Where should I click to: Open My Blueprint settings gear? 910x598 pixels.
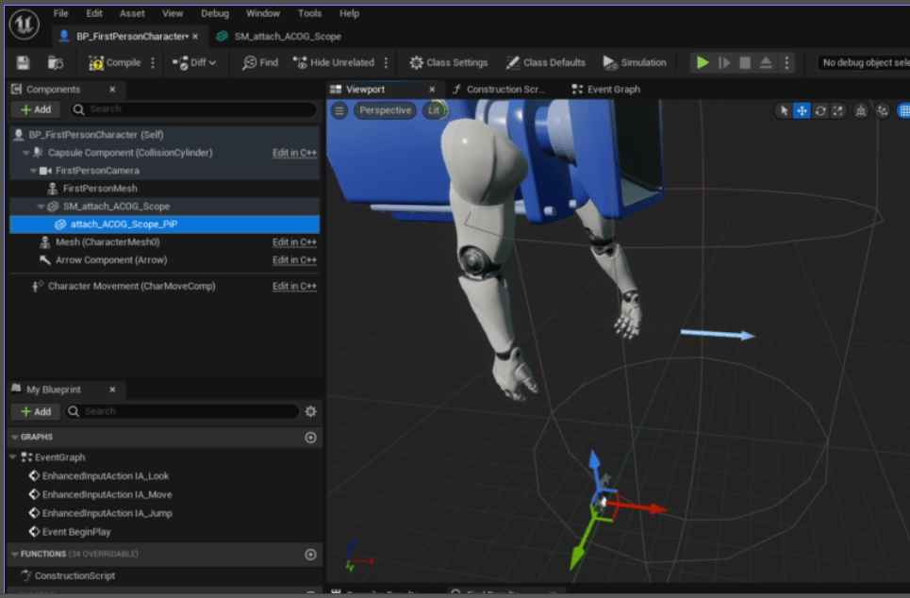point(310,411)
